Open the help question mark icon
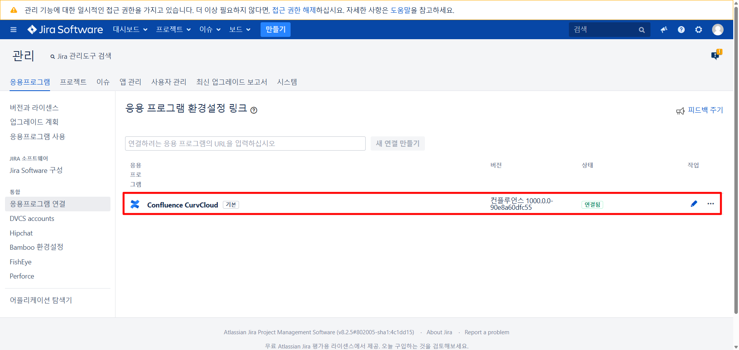739x350 pixels. point(681,30)
